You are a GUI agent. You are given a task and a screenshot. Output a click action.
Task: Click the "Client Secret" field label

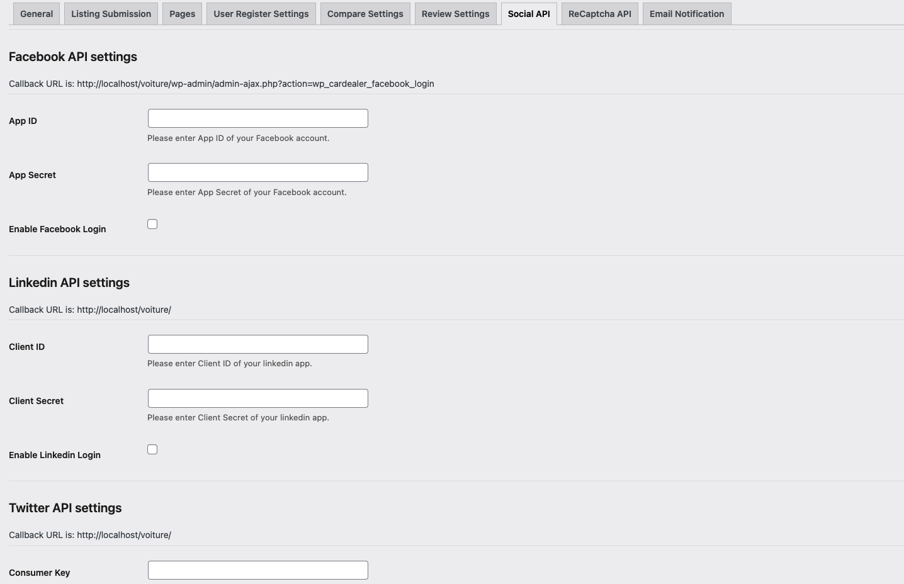[36, 401]
